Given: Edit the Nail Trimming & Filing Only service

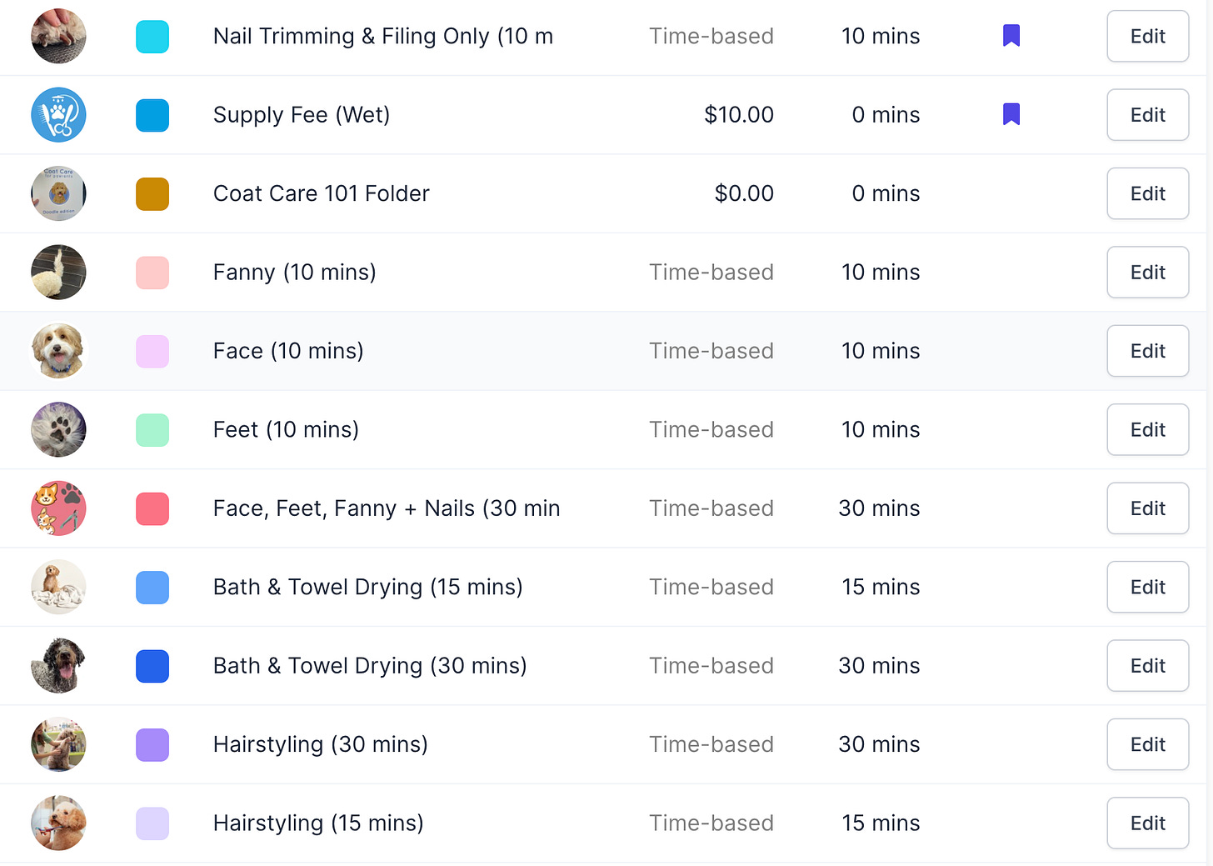Looking at the screenshot, I should (x=1147, y=37).
